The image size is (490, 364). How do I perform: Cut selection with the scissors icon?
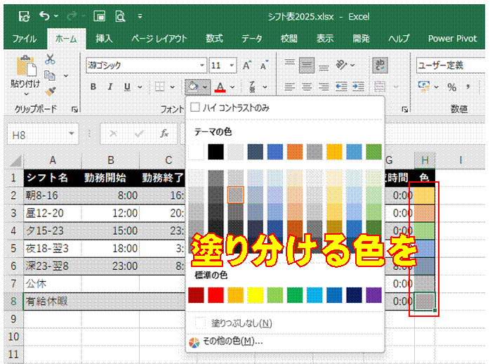[50, 59]
